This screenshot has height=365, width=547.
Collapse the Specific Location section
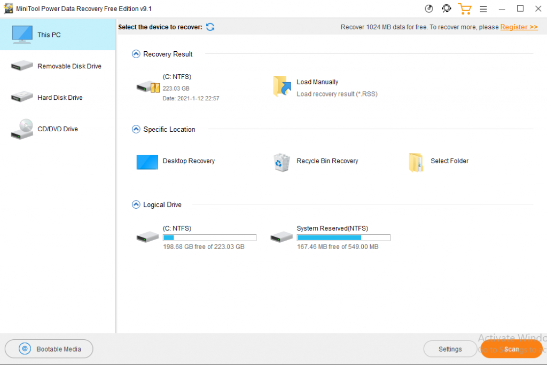click(136, 129)
